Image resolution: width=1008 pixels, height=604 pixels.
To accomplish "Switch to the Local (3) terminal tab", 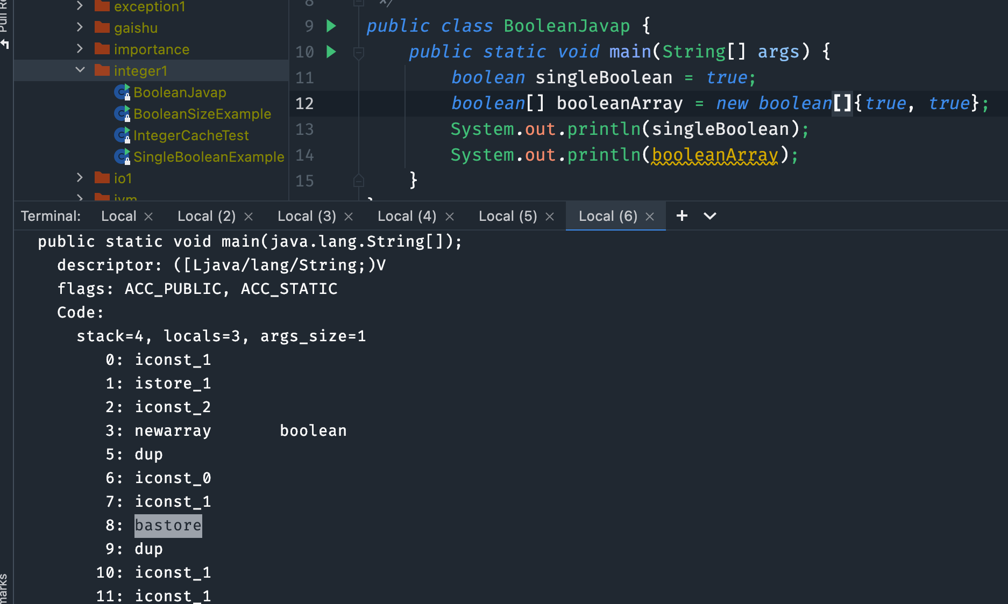I will pos(306,215).
